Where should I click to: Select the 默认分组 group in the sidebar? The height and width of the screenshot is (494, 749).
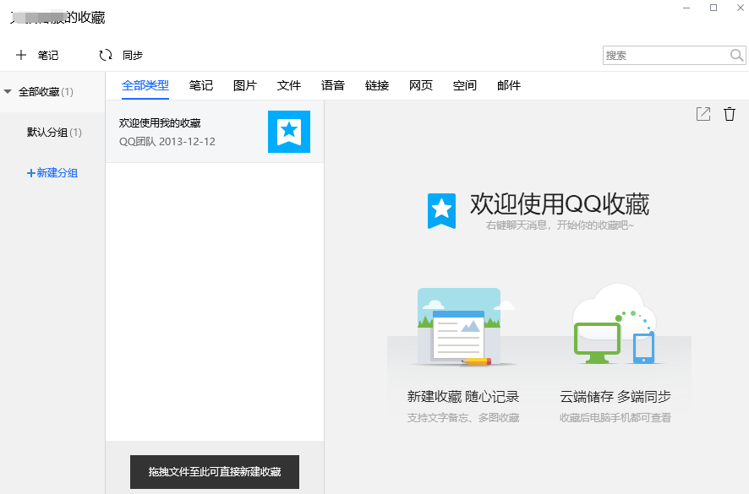tap(53, 133)
